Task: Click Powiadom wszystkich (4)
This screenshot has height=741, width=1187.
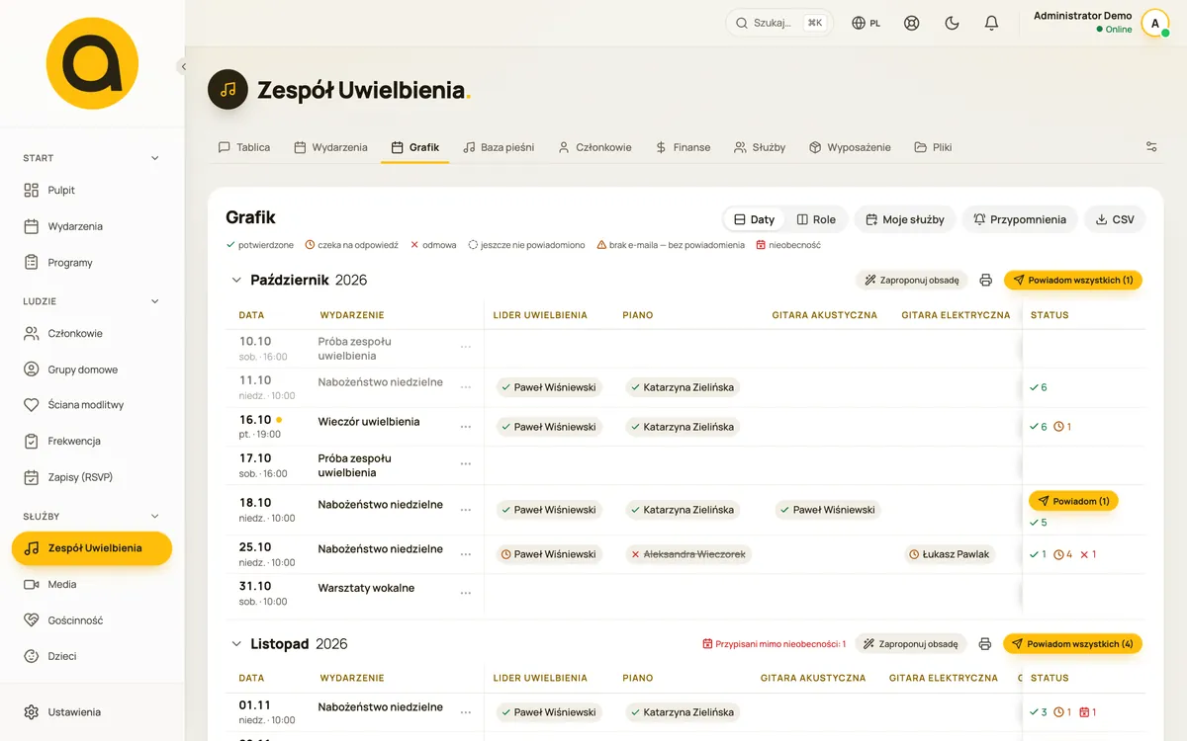Action: point(1072,644)
